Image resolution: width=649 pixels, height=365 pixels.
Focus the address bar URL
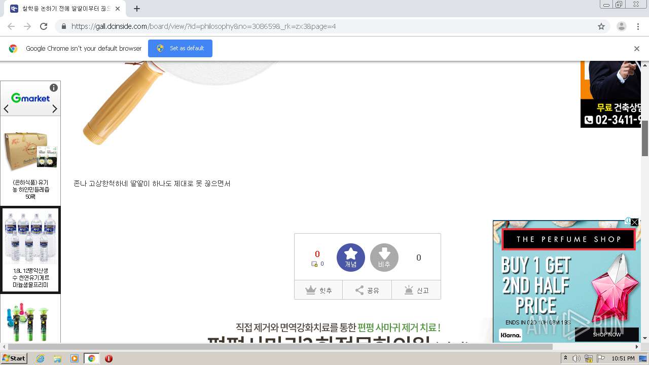pos(203,26)
